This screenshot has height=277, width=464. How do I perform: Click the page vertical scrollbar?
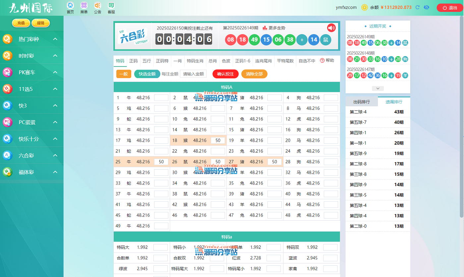pos(461,116)
